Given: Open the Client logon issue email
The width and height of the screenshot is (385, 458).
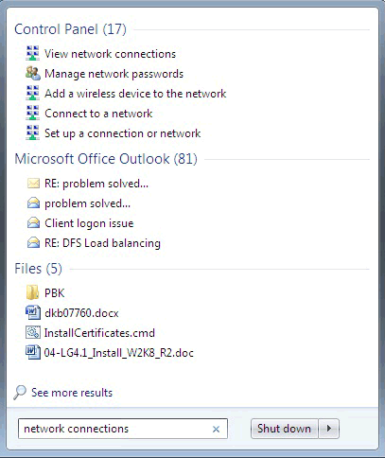Looking at the screenshot, I should [x=89, y=223].
